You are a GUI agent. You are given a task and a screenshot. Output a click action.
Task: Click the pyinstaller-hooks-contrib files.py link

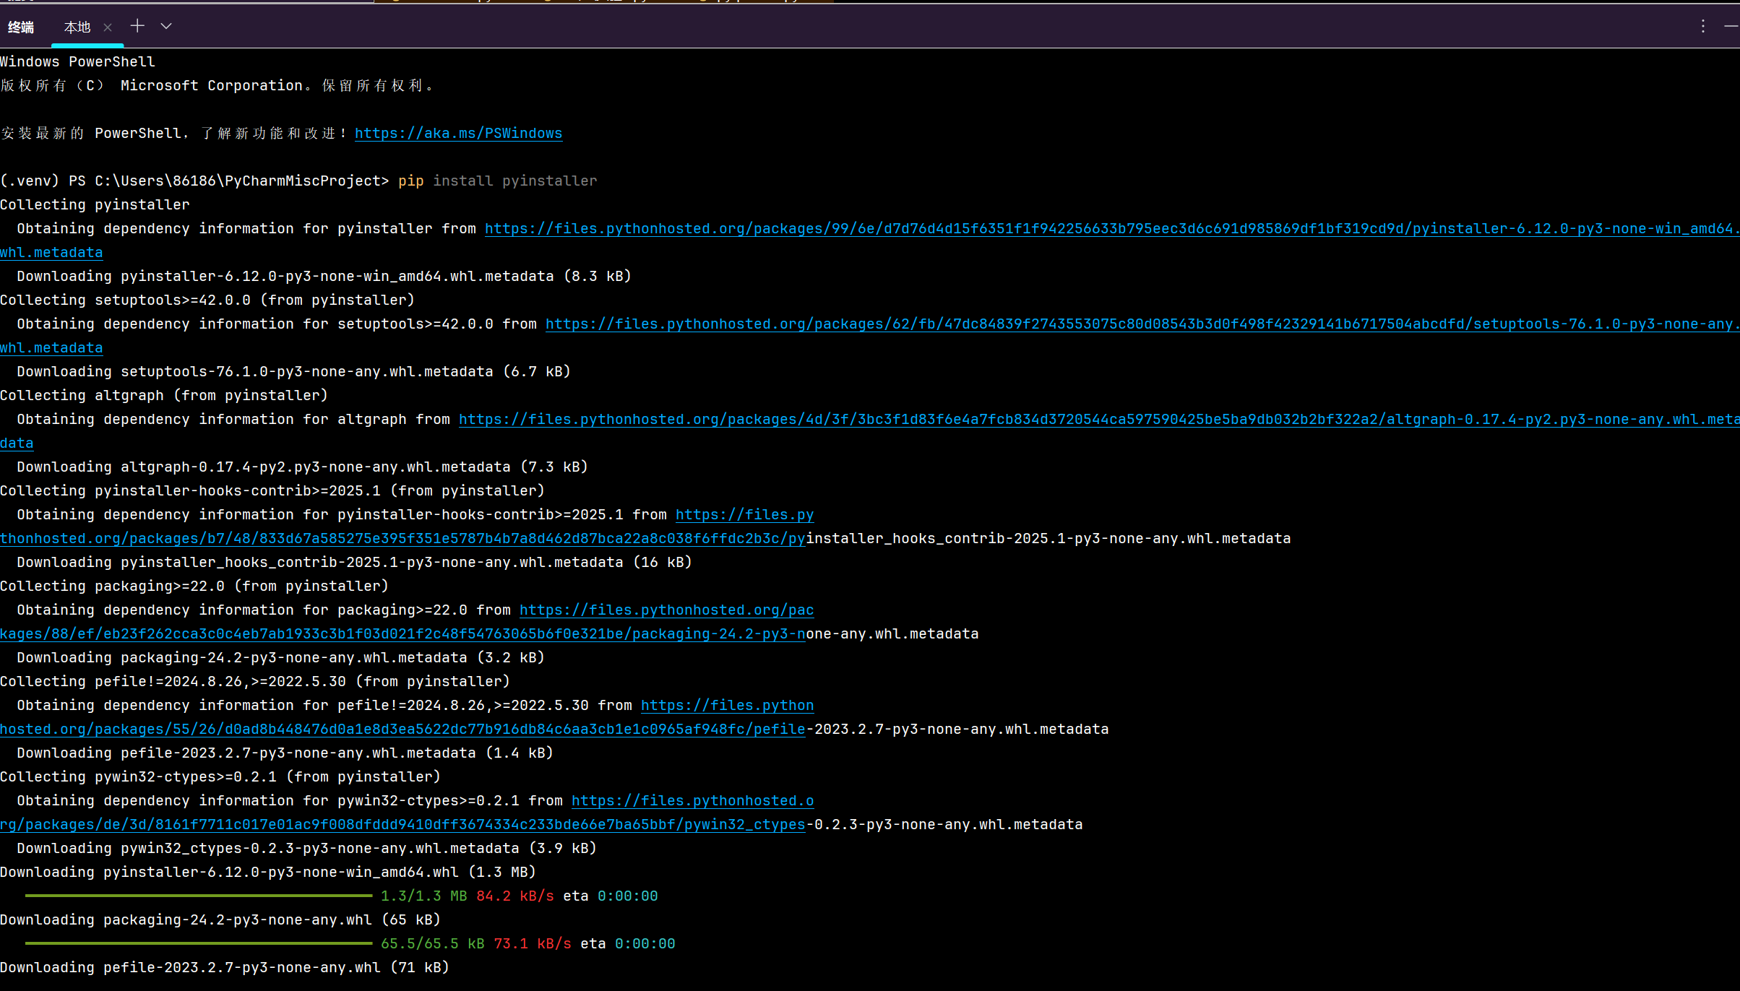[x=744, y=515]
